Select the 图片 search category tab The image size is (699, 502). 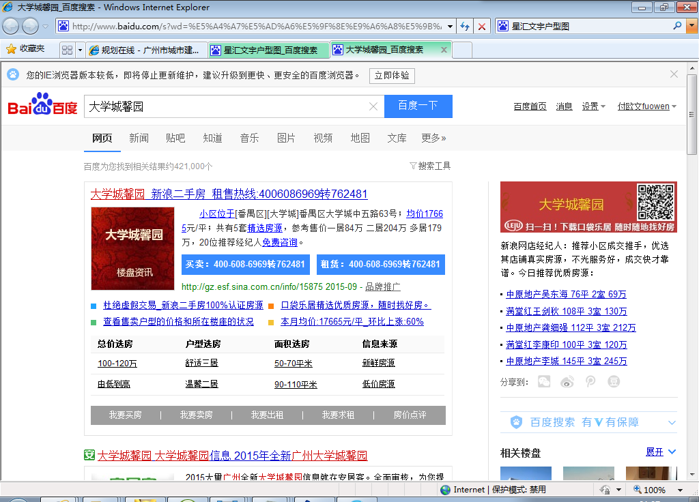[x=286, y=138]
